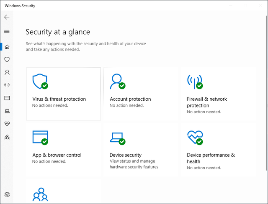Click the large heart monitor health icon

click(x=195, y=137)
